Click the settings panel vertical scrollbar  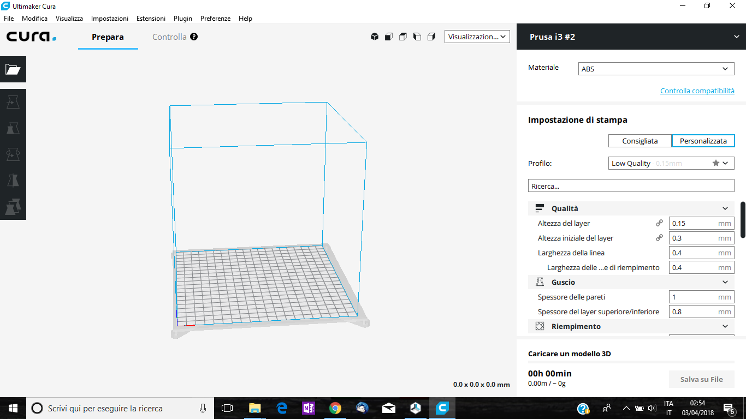coord(743,219)
